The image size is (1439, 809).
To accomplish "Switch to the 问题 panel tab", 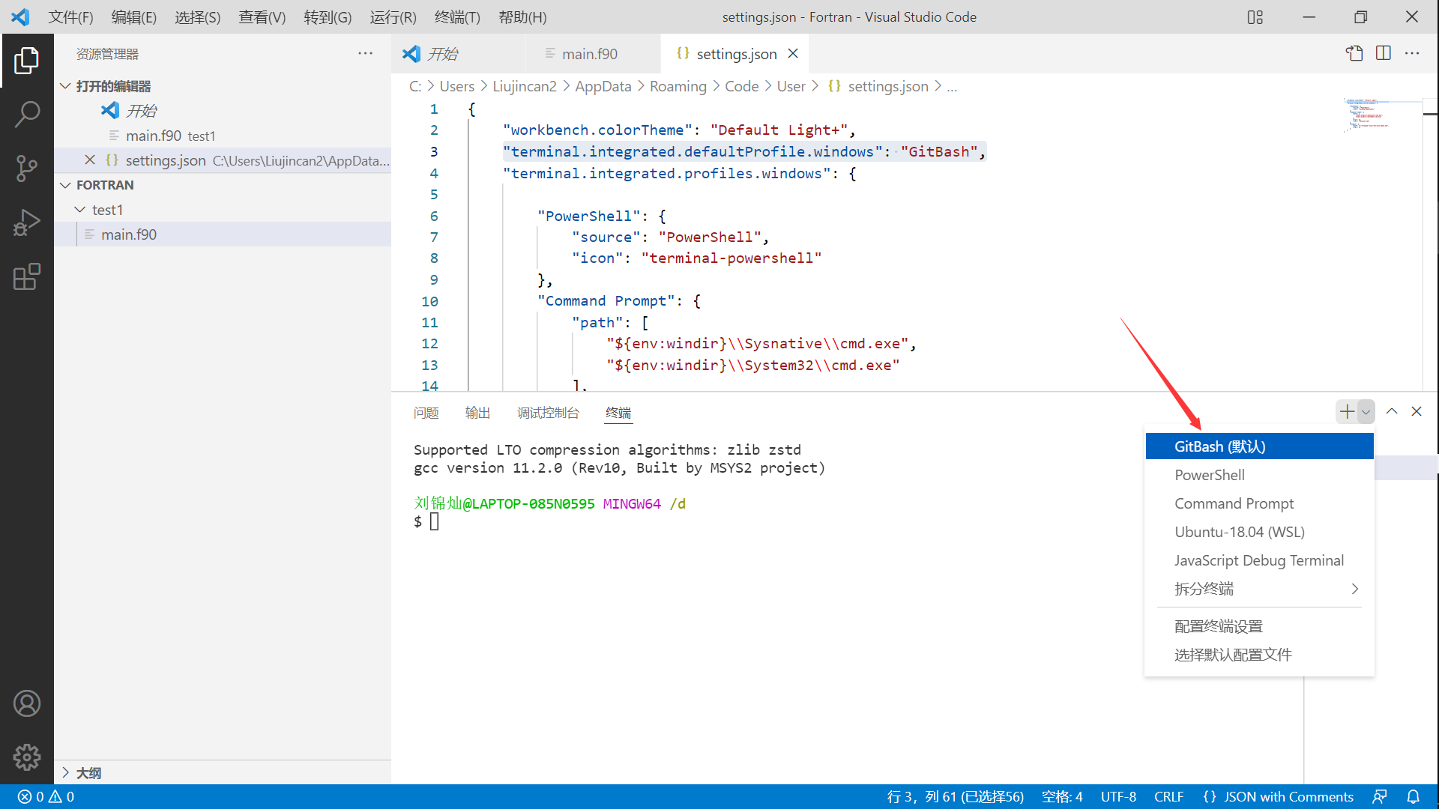I will coord(426,413).
